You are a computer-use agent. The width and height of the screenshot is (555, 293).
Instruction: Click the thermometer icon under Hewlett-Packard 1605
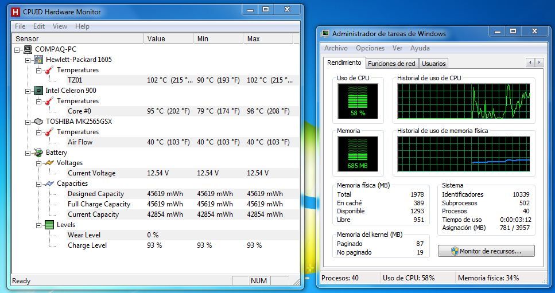click(x=49, y=70)
